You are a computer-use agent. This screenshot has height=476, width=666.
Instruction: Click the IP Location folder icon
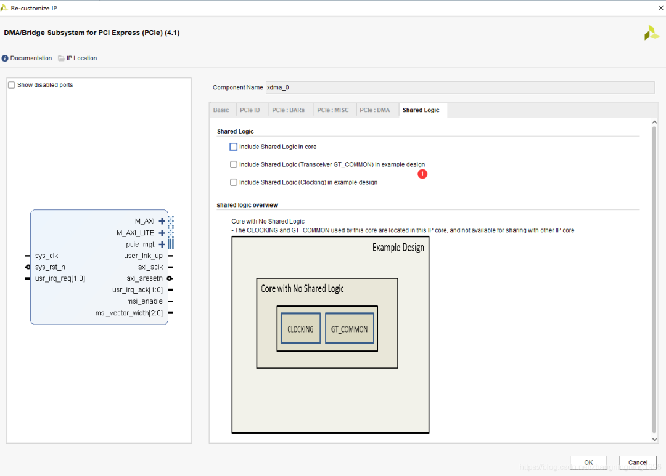(x=61, y=58)
